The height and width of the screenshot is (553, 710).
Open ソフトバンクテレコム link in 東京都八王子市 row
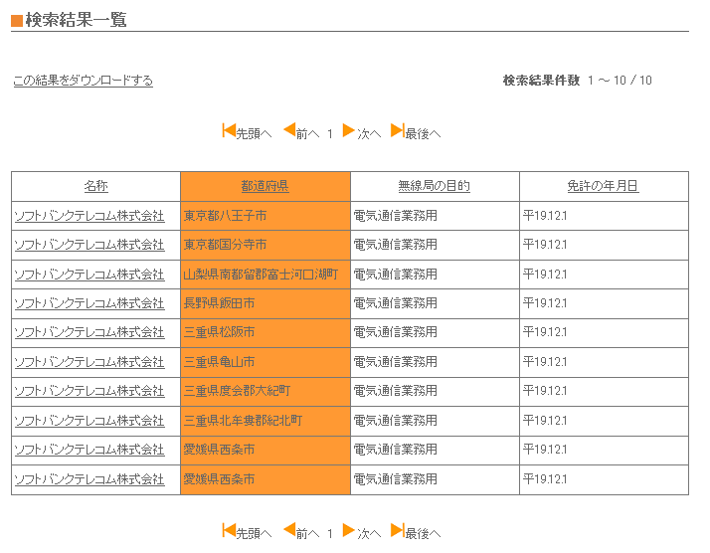coord(89,216)
